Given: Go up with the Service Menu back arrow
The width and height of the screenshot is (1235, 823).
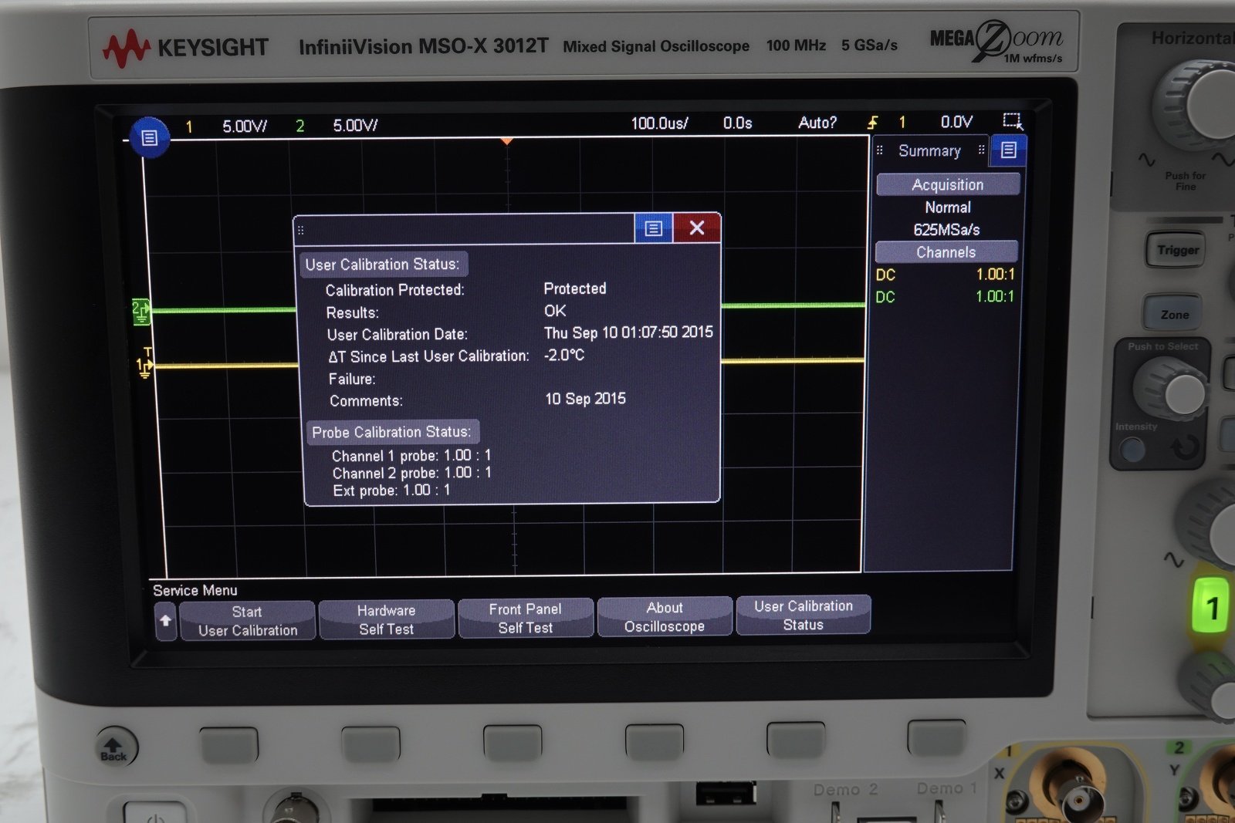Looking at the screenshot, I should [165, 621].
